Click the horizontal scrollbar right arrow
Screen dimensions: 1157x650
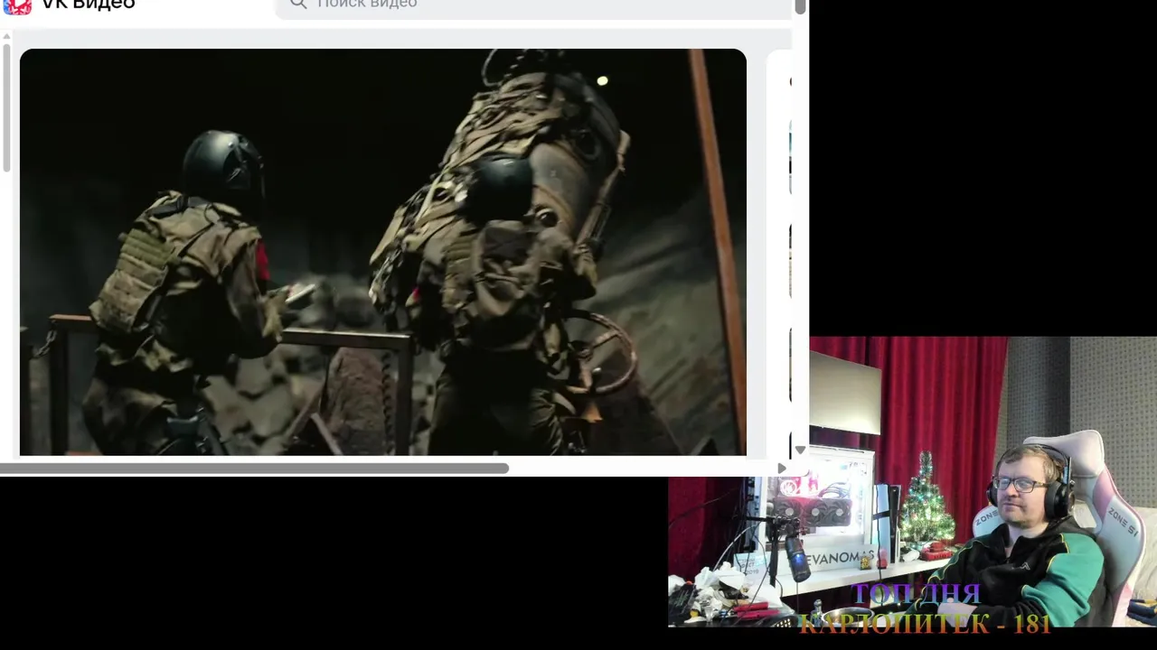(x=782, y=469)
